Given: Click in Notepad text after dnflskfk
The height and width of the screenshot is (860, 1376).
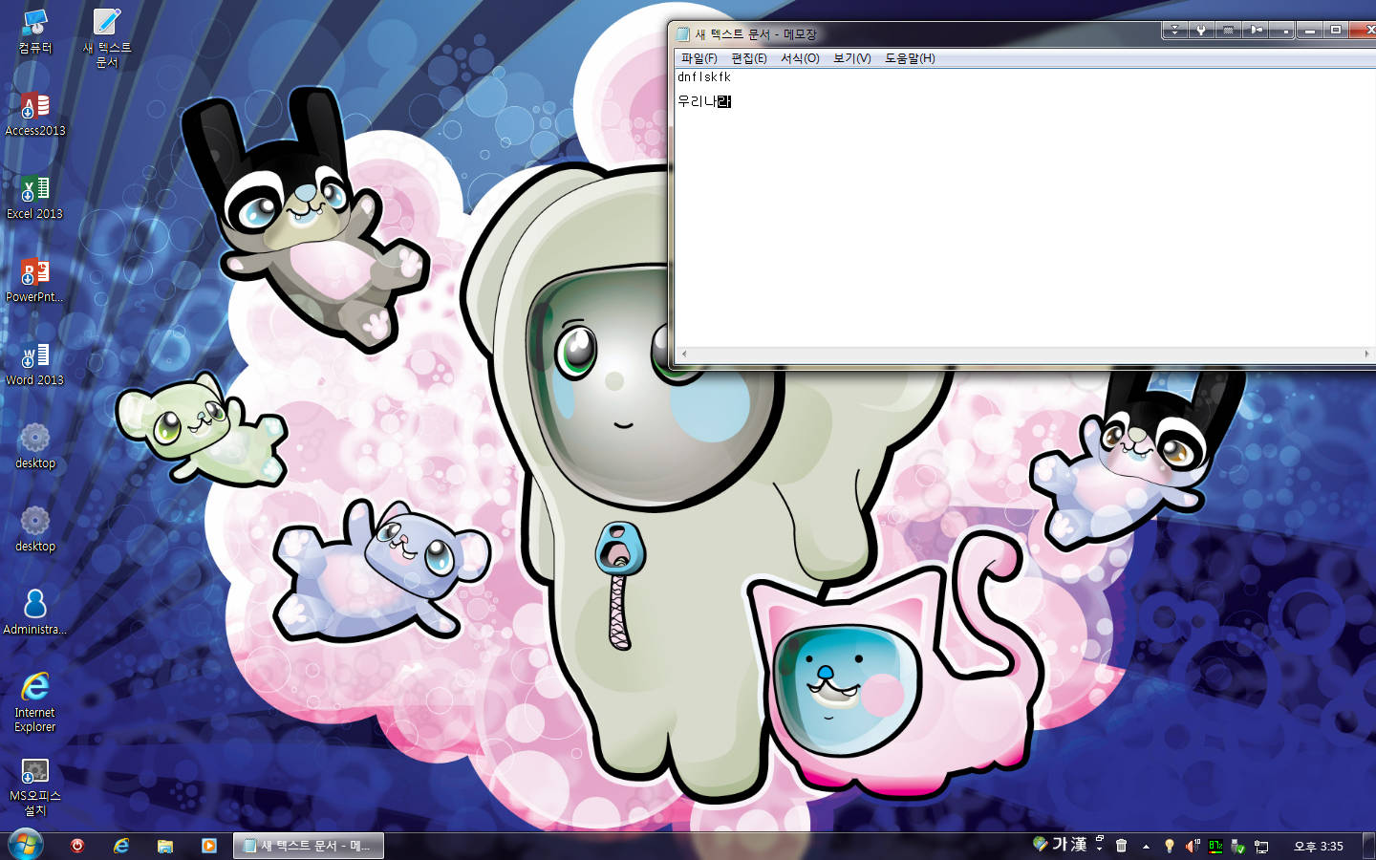Looking at the screenshot, I should point(732,77).
